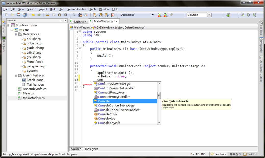Click the completion list scrollbar thumb
265x158 pixels.
pyautogui.click(x=159, y=95)
